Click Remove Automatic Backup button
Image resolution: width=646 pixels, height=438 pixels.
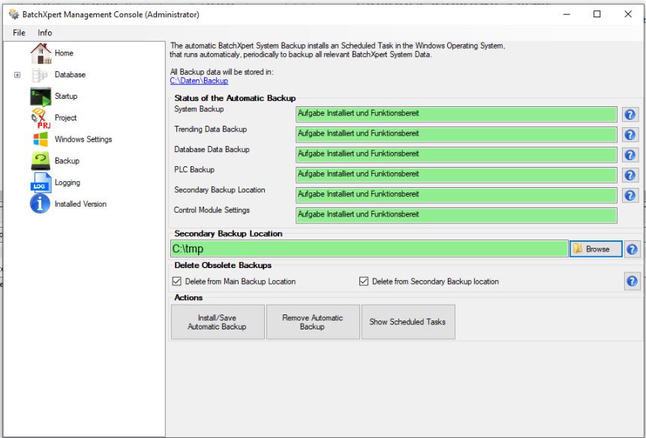(313, 322)
